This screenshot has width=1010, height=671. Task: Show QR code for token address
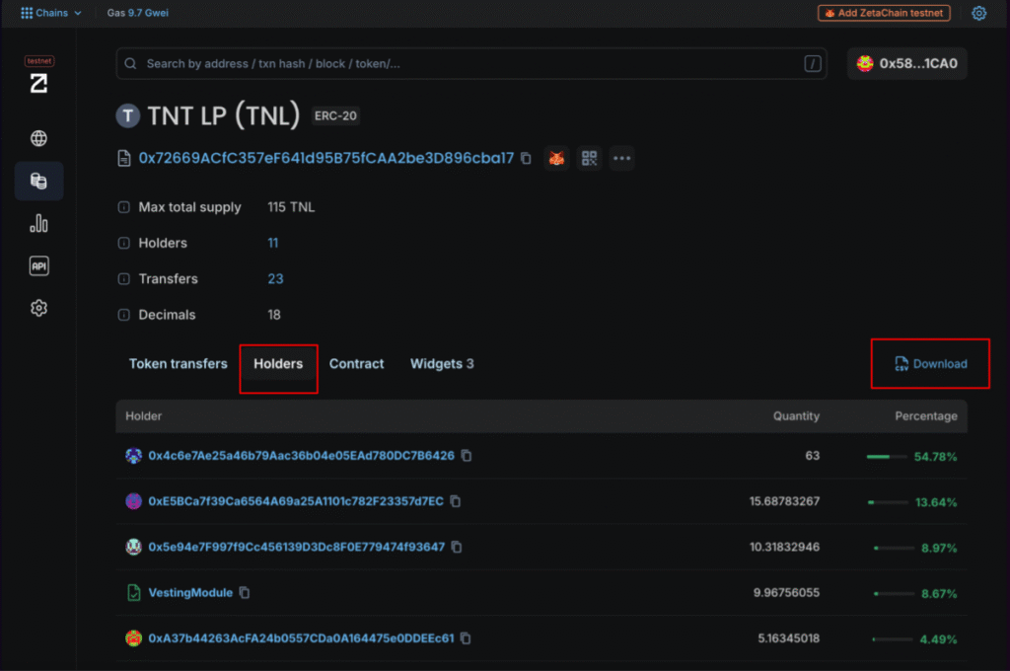(590, 158)
